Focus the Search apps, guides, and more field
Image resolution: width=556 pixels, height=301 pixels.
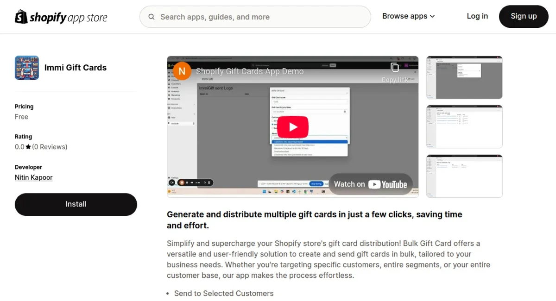coord(255,17)
